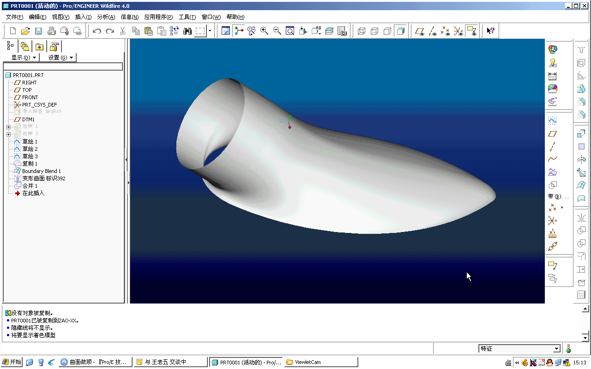Create a new file with the New icon

click(x=13, y=31)
